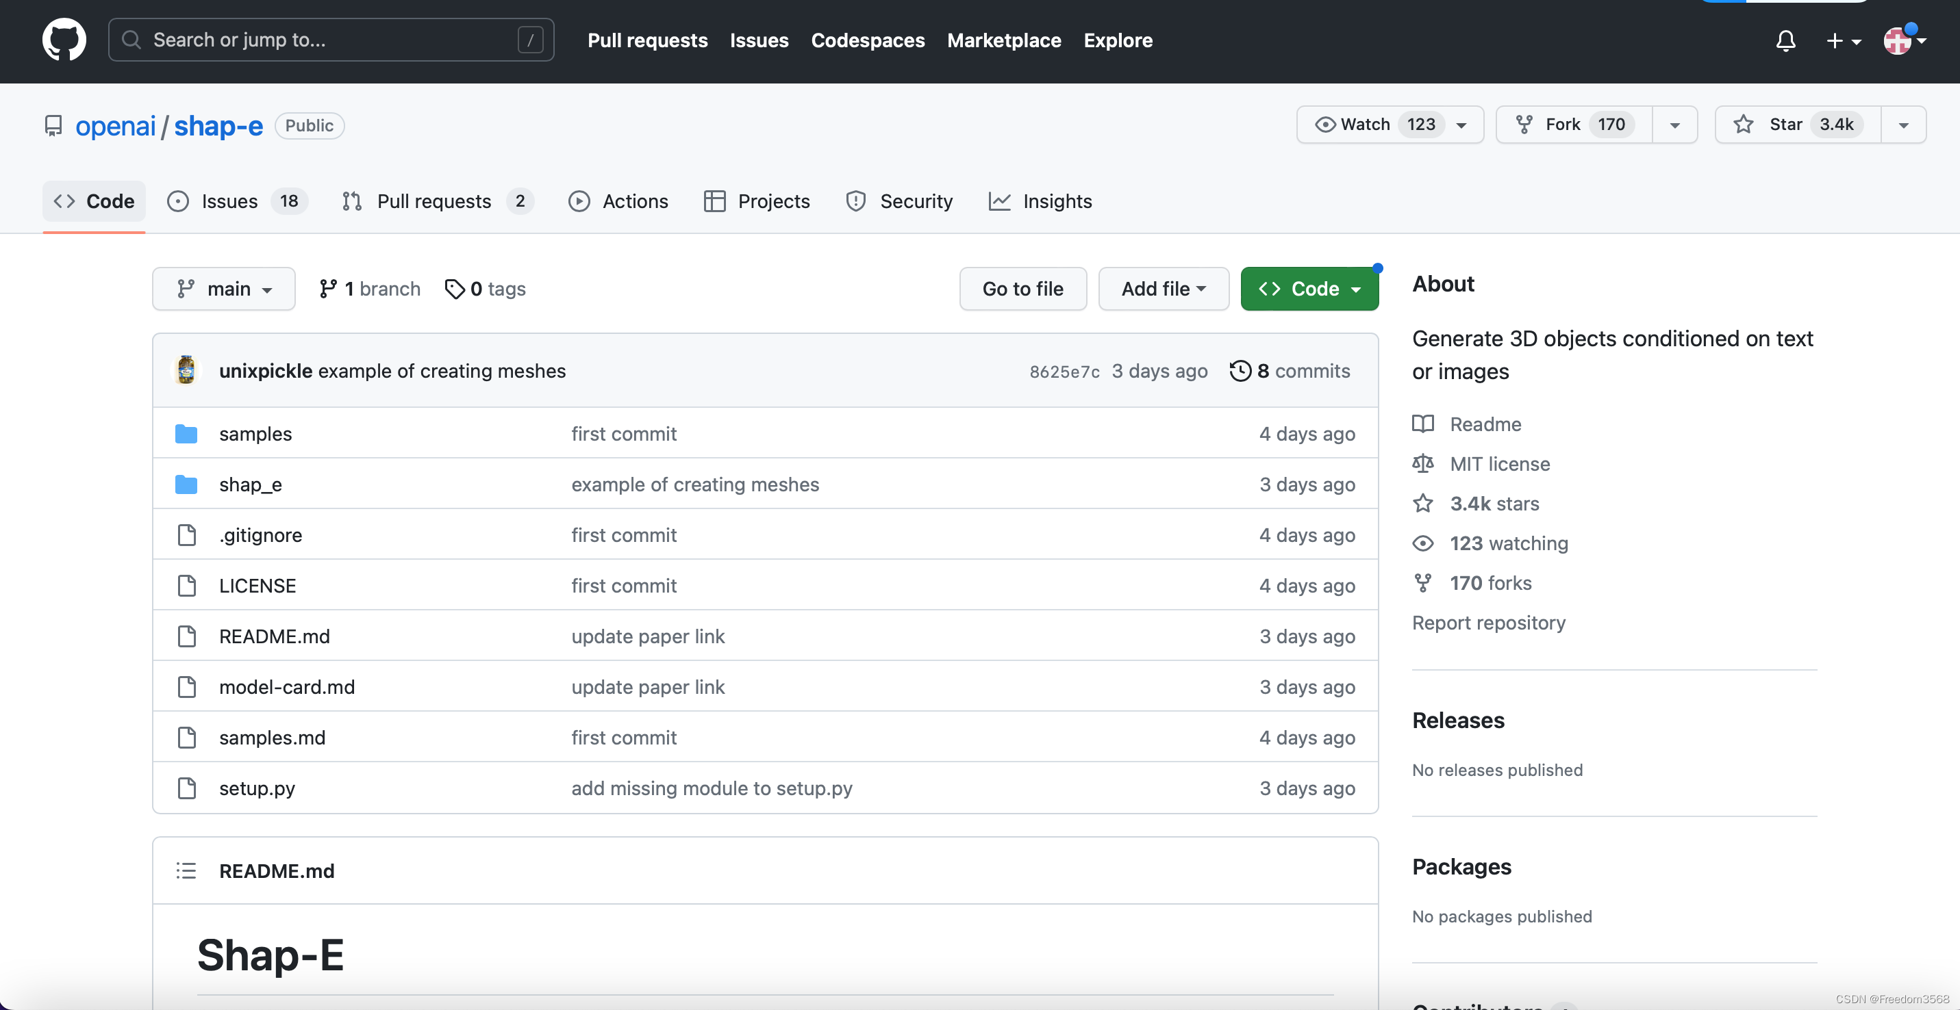Click the tags icon showing 0 tags
Screen dimensions: 1960x1010
454,289
